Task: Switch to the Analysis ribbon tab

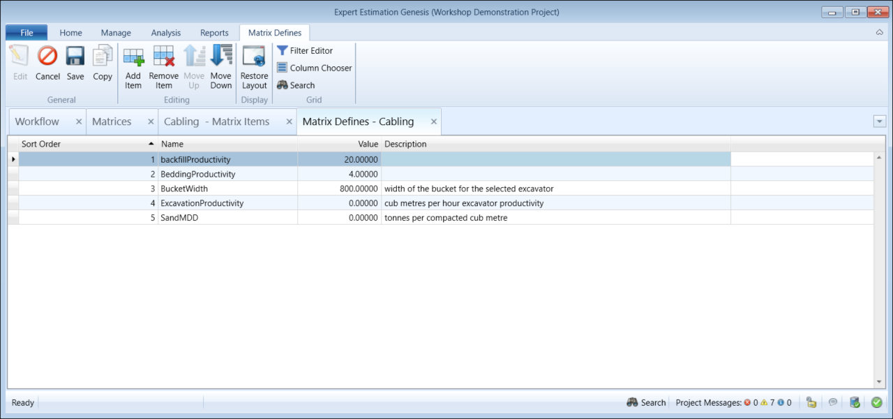Action: click(165, 33)
